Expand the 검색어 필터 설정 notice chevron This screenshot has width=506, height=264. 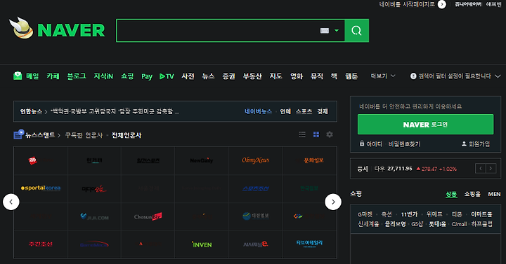tap(498, 76)
